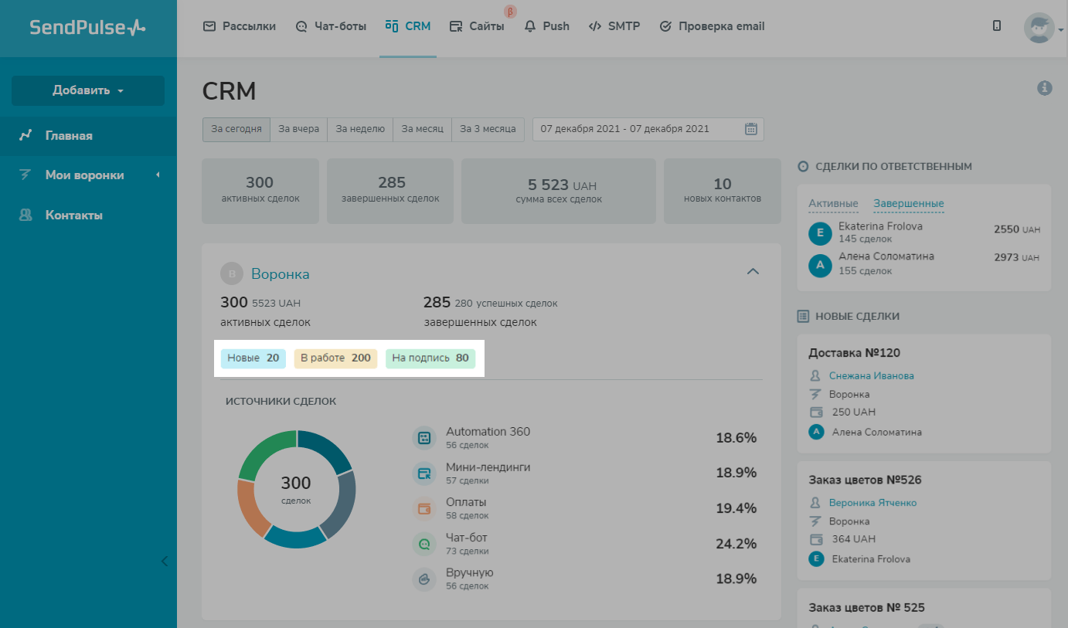Select the За сегодня period filter
The image size is (1068, 628).
[236, 129]
